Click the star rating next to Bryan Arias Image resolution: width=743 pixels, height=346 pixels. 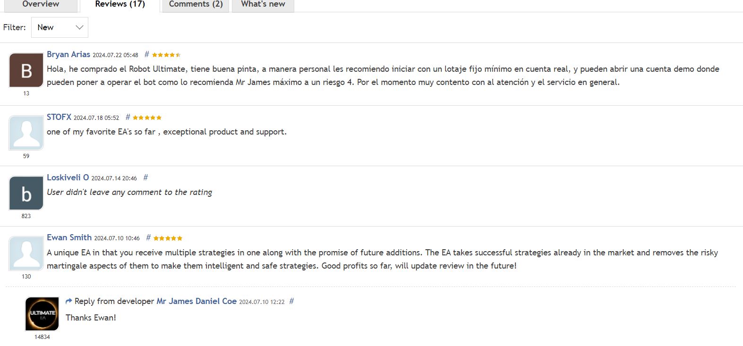point(166,54)
